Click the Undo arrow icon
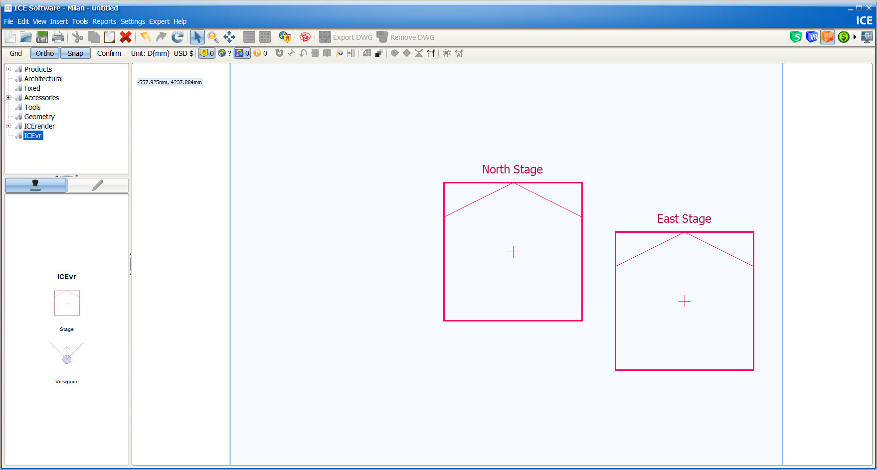Viewport: 877px width, 470px height. (145, 37)
